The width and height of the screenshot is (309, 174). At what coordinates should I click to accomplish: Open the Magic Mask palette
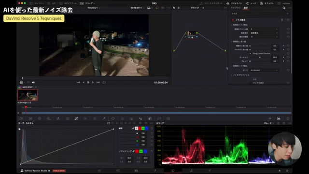[x=131, y=118]
